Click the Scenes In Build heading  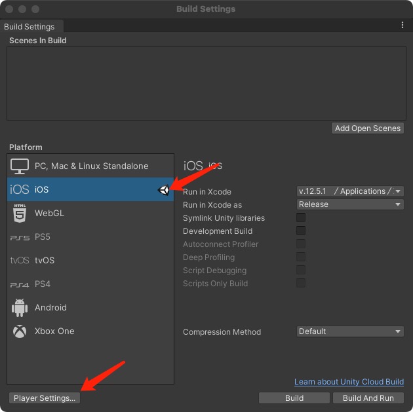coord(37,41)
